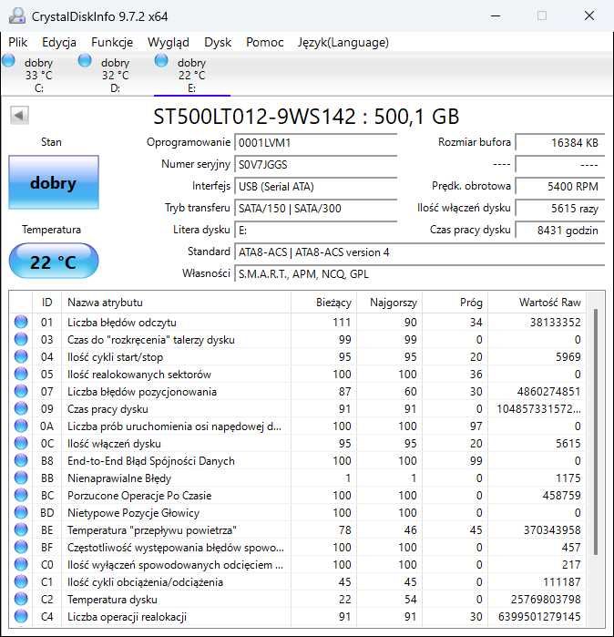Viewport: 614px width, 637px height.
Task: Select the row Ilość realokowanych sektorów
Action: [298, 375]
